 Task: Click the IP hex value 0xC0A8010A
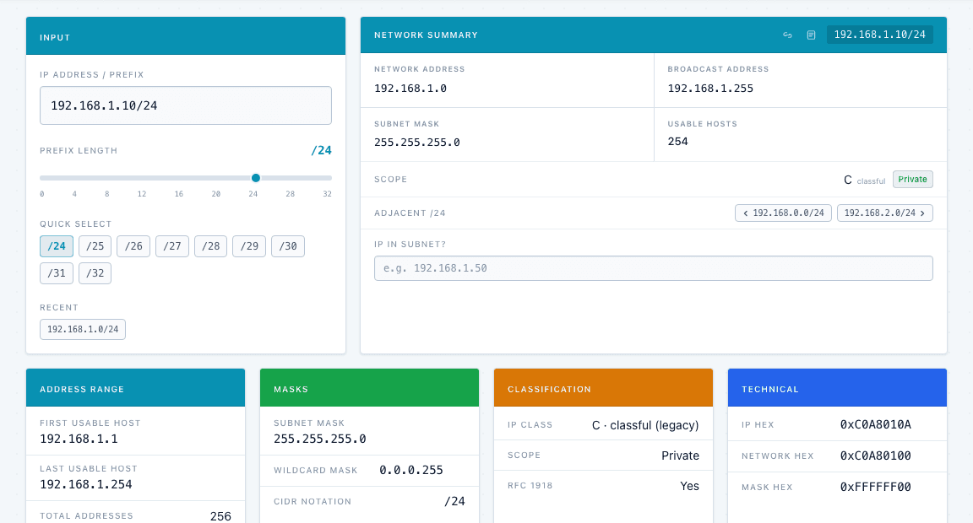pyautogui.click(x=876, y=424)
